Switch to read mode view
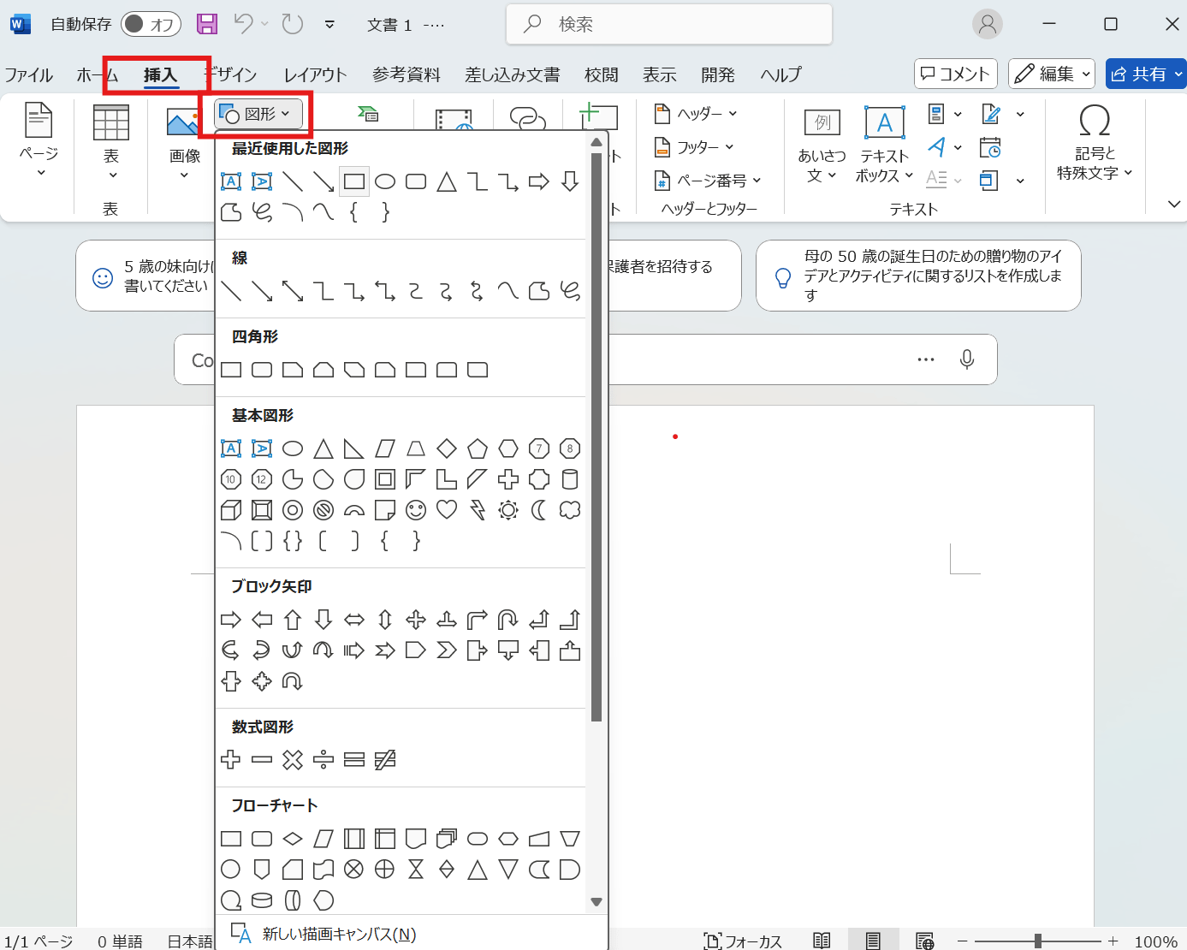 (822, 939)
